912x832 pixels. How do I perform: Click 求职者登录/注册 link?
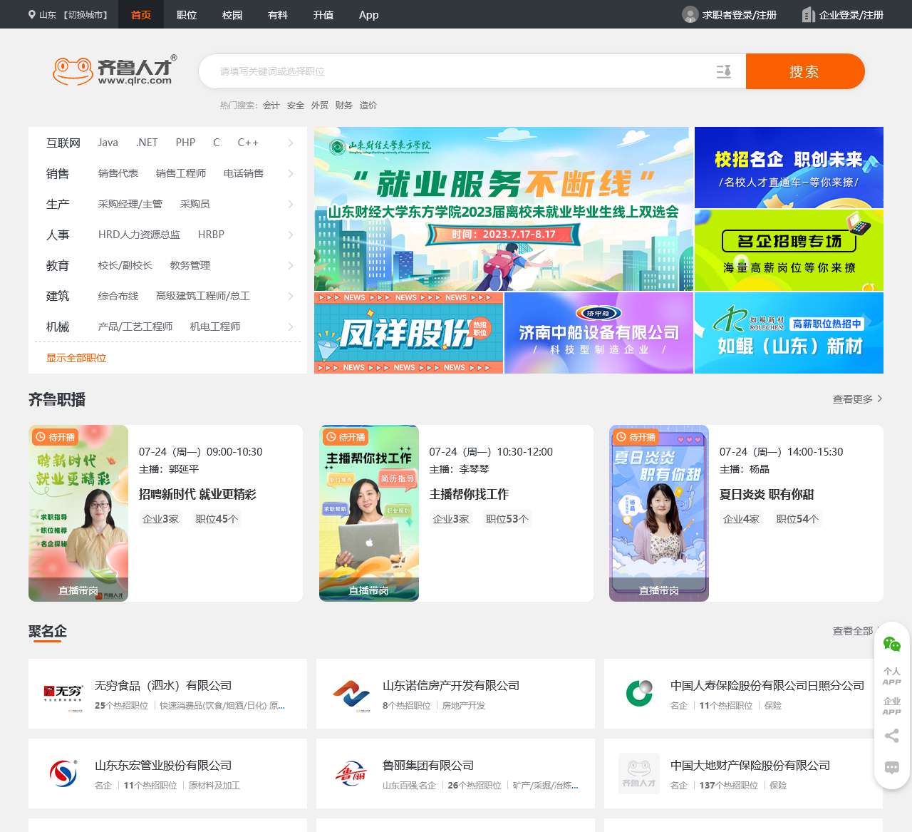[740, 14]
